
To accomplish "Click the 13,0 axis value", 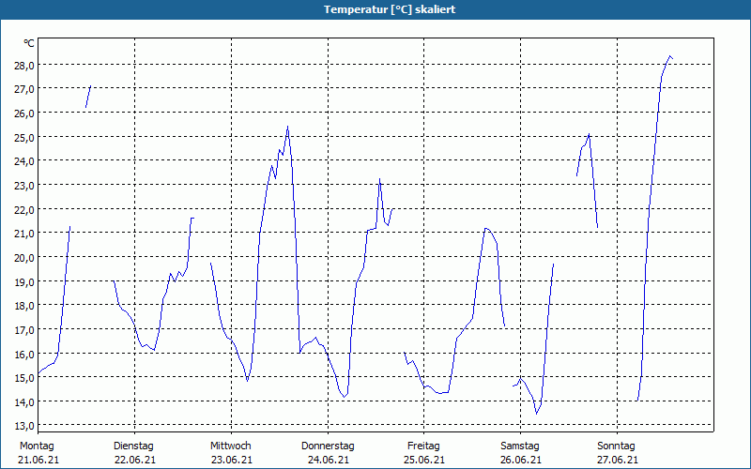I will click(x=24, y=426).
